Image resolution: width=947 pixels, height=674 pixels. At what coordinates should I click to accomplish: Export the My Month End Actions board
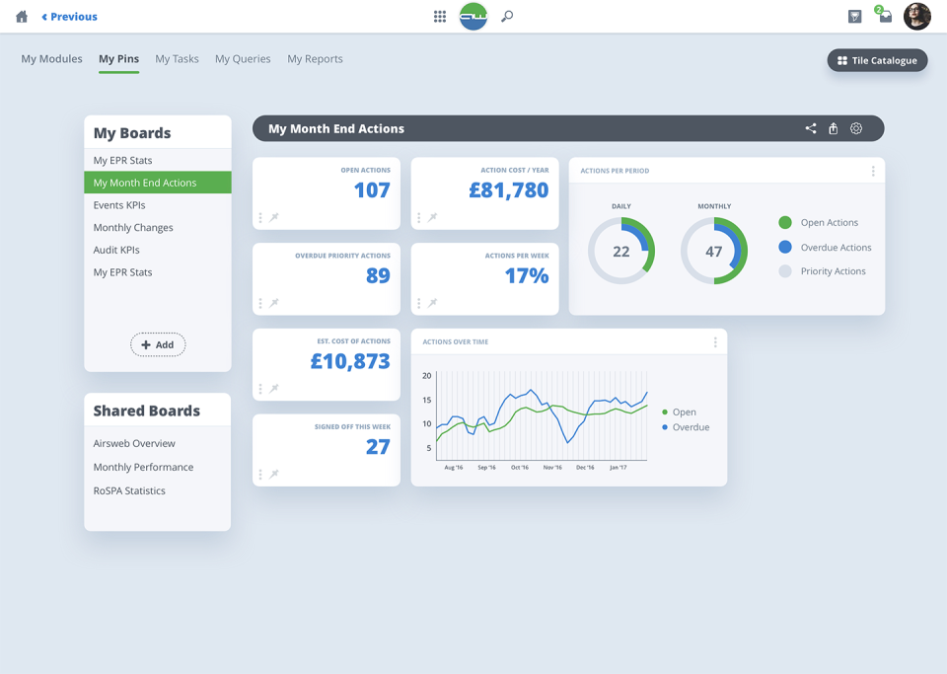[833, 128]
